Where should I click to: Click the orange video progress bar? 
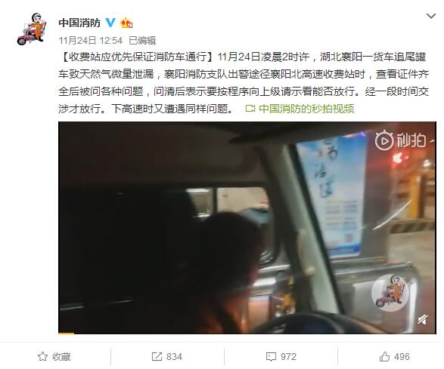point(67,333)
